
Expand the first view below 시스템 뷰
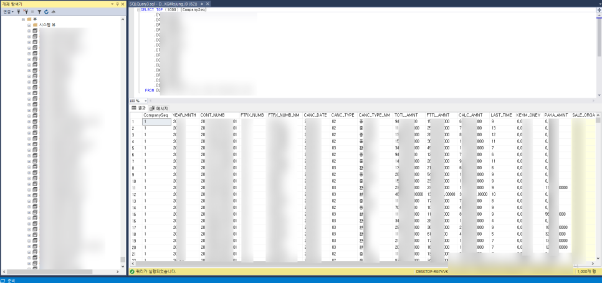pyautogui.click(x=29, y=30)
